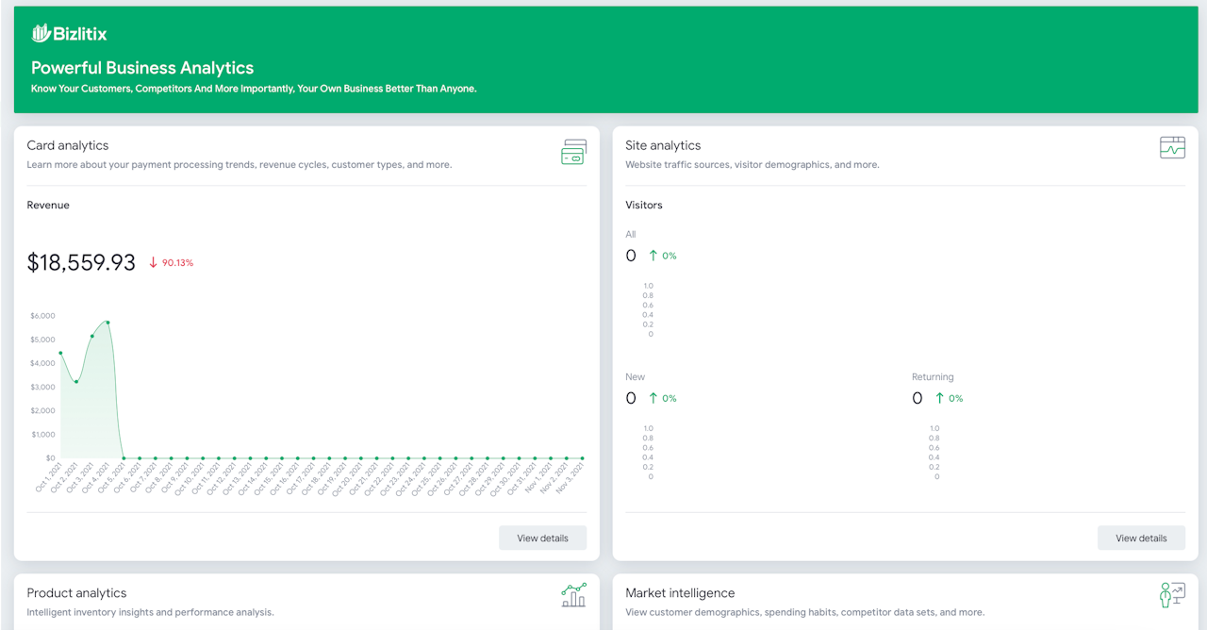Click the green up arrow under Returning visitors

click(940, 398)
